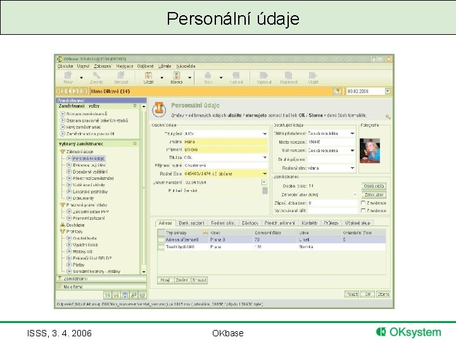The height and width of the screenshot is (342, 456).
Task: Click sidebar scrollbar up arrow
Action: click(144, 107)
